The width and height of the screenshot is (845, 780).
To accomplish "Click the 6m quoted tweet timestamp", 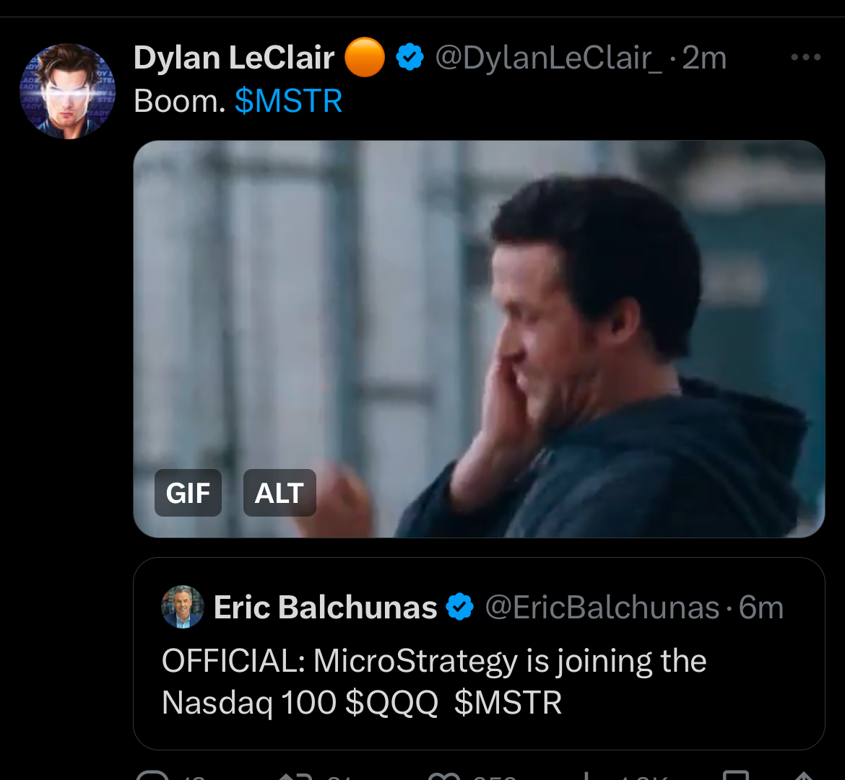I will coord(761,608).
